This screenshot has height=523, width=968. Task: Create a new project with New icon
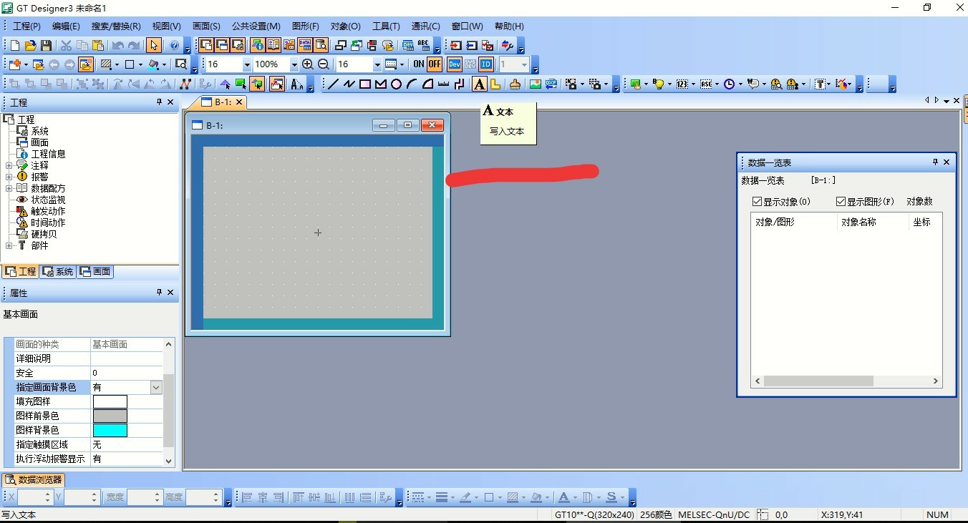click(15, 45)
